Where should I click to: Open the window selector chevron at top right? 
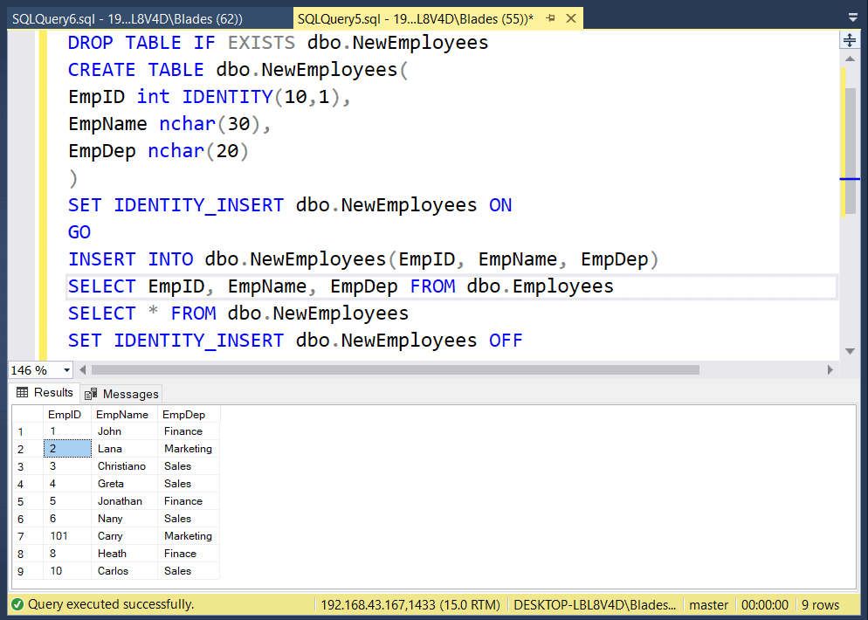[x=852, y=16]
